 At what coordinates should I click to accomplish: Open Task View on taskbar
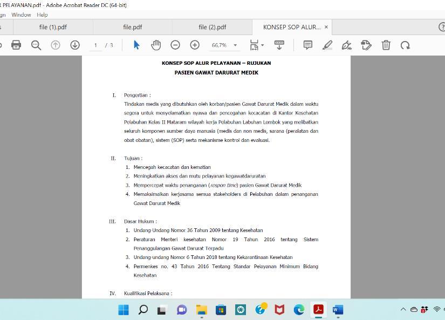coord(162,310)
